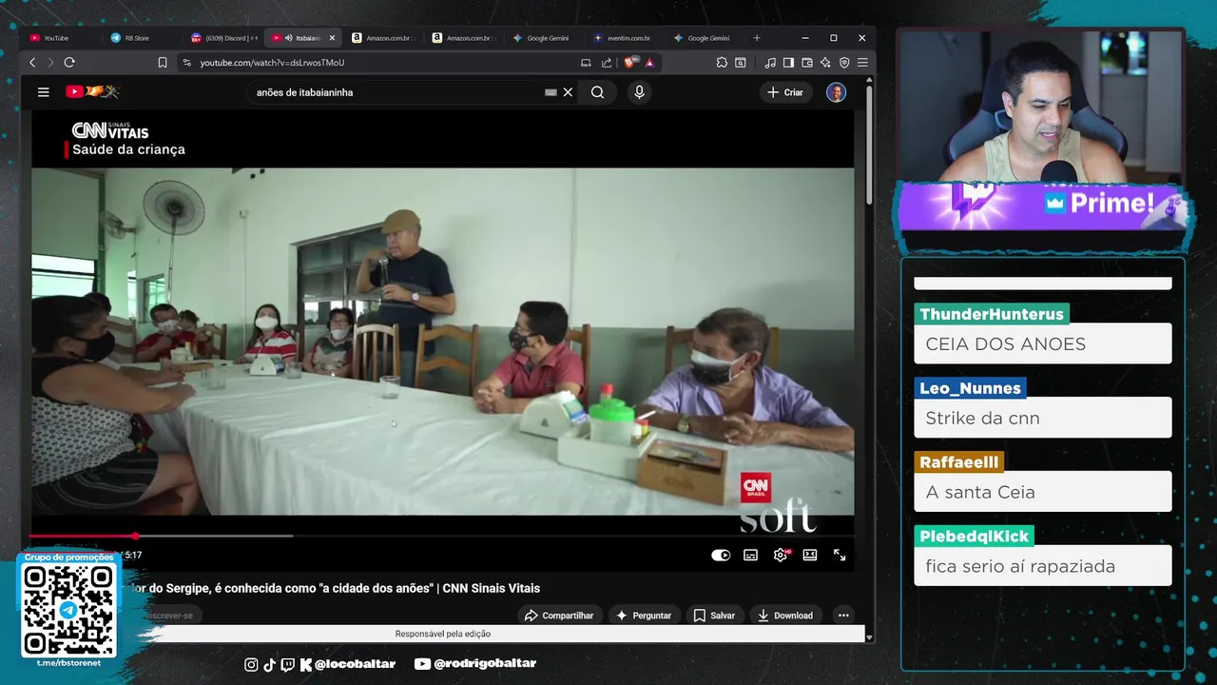The image size is (1217, 685).
Task: Go back to previous page
Action: coord(32,63)
